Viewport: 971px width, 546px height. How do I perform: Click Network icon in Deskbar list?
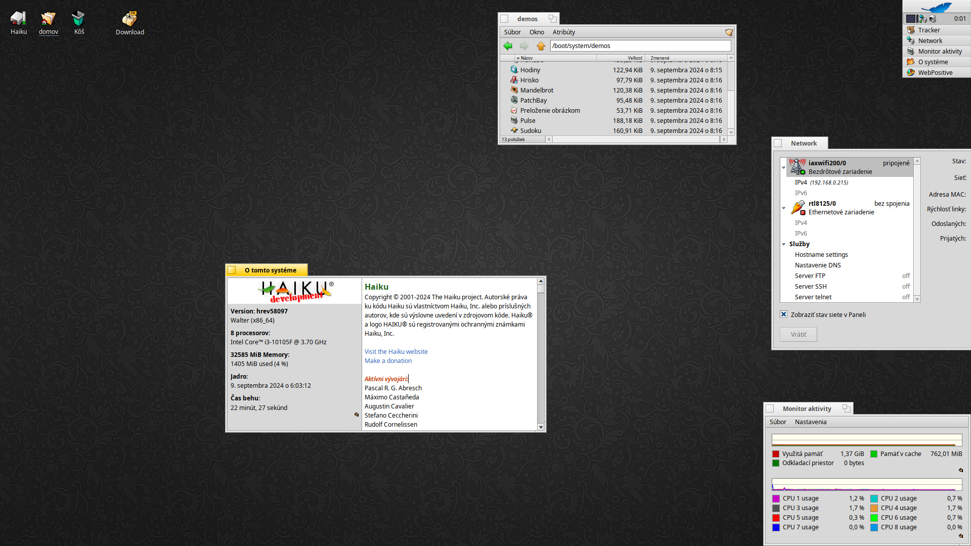(x=911, y=41)
